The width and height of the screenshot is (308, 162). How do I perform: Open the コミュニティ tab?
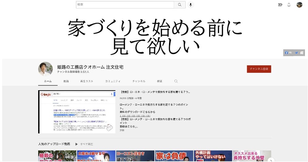point(113,81)
